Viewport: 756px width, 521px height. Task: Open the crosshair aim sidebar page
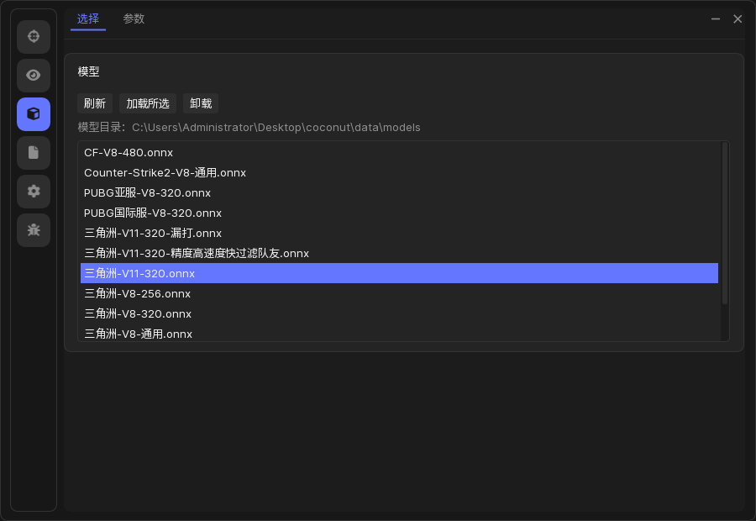34,37
